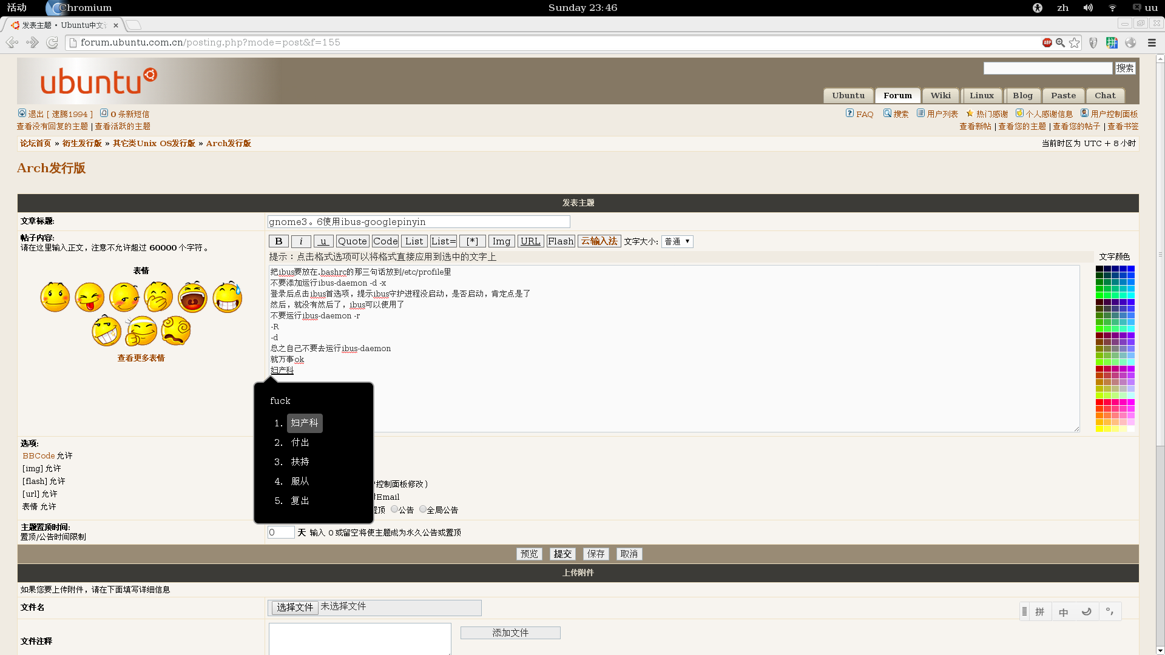Click the 文章标题 title input field
1165x655 pixels.
pos(419,222)
